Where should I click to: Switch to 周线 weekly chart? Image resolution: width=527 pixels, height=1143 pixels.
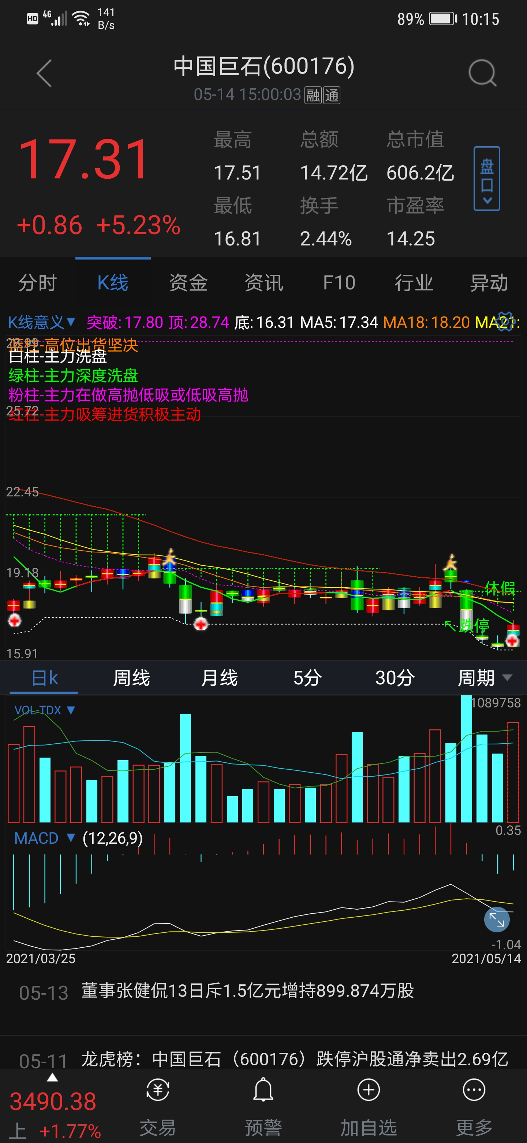tap(132, 678)
